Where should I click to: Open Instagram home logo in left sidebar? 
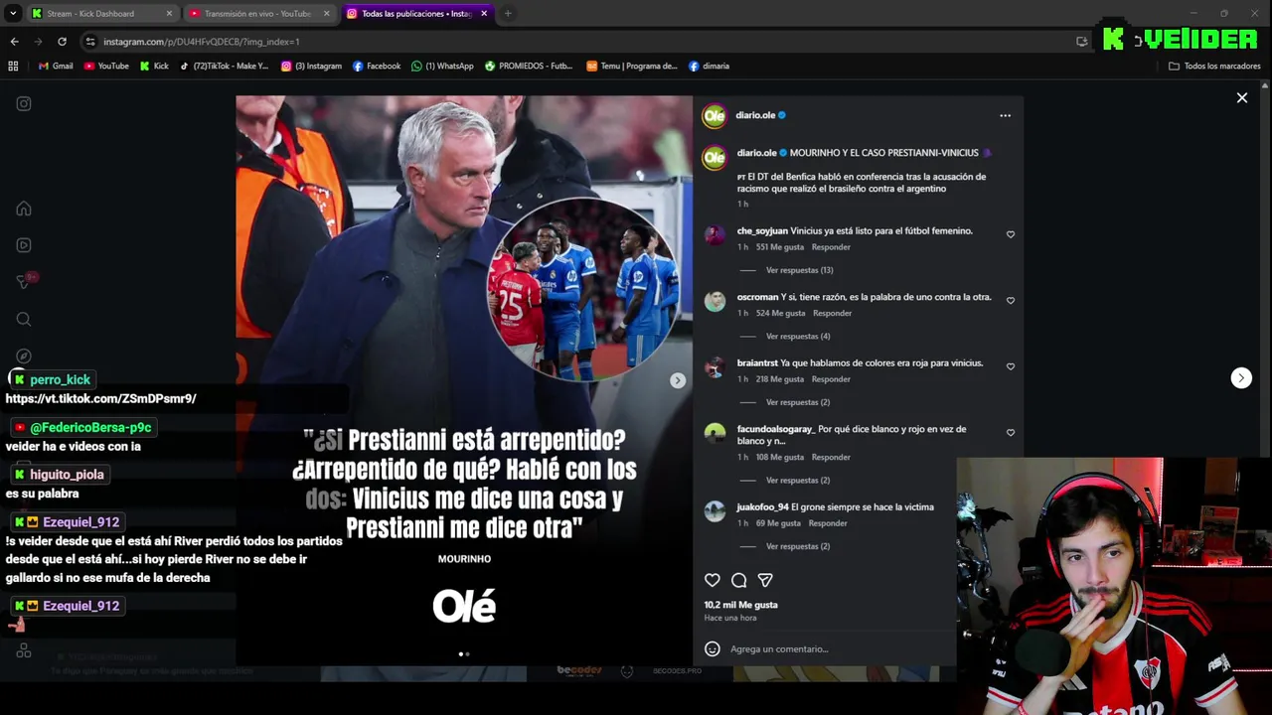(x=24, y=103)
